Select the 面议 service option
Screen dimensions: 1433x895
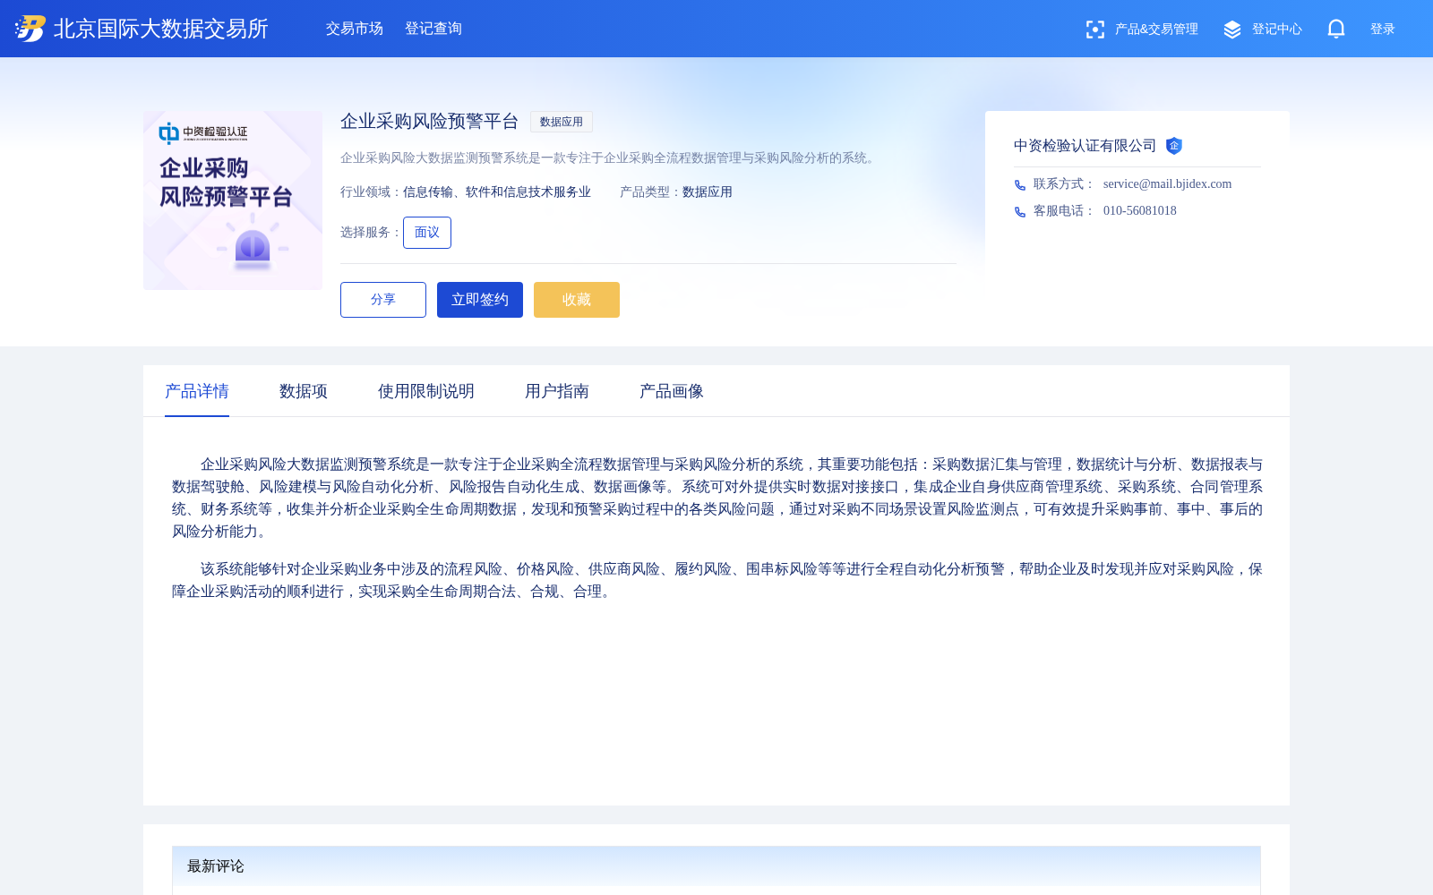tap(427, 233)
